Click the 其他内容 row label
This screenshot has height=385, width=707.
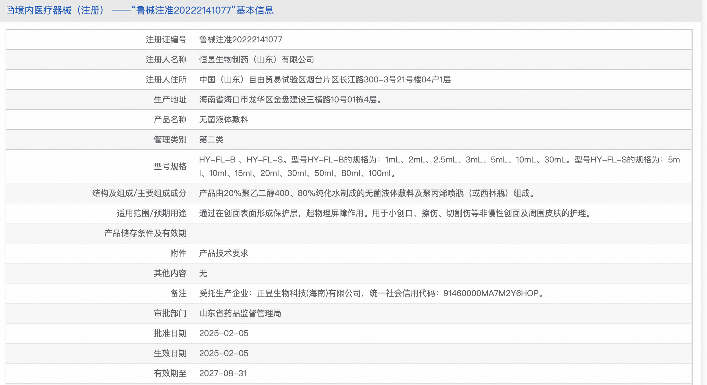coord(170,273)
